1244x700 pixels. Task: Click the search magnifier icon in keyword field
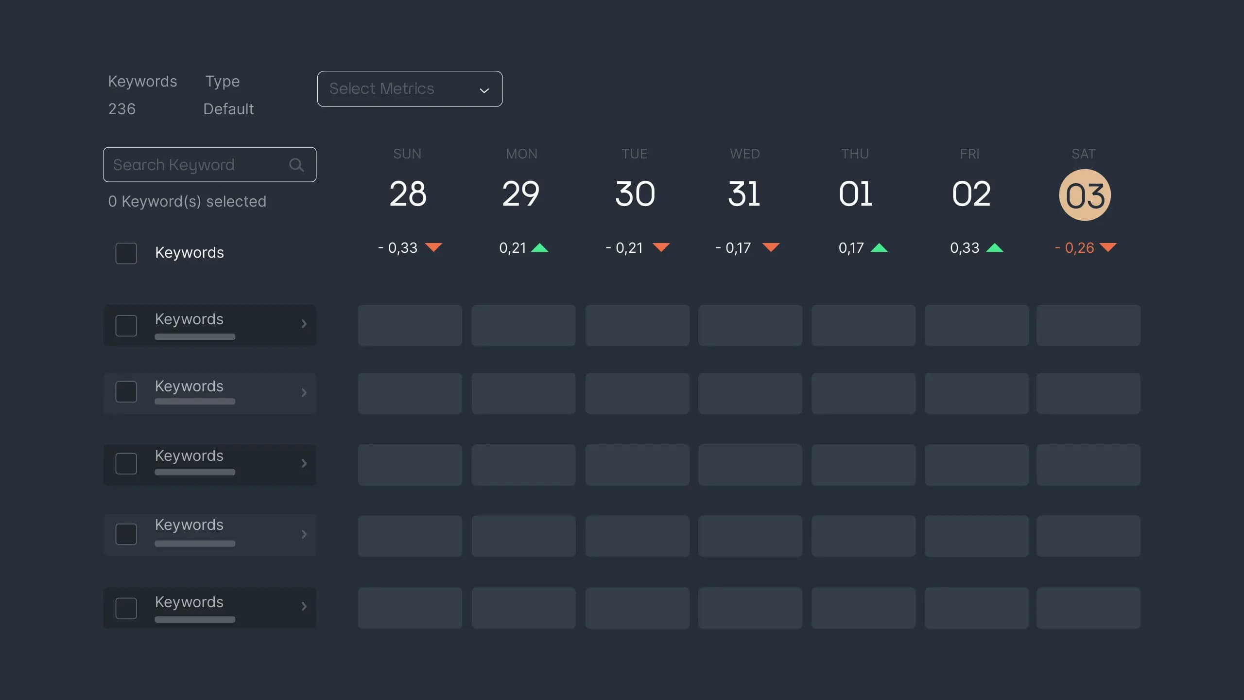(x=295, y=164)
